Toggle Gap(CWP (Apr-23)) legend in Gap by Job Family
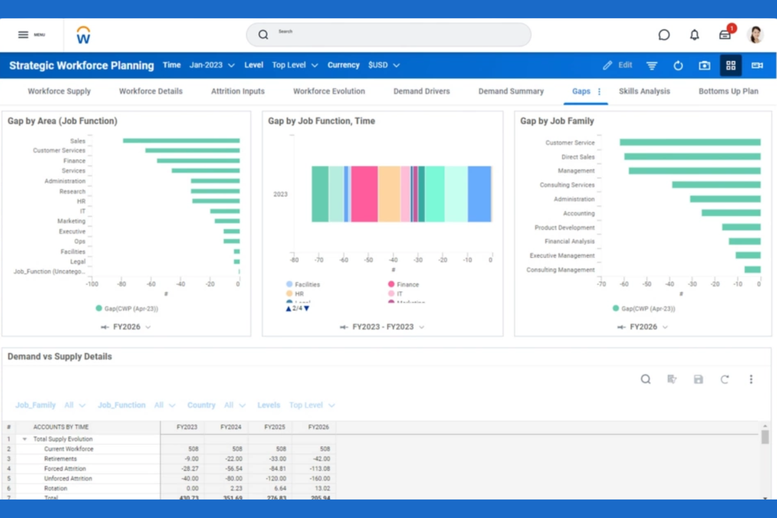Screen dimensions: 777x518 (x=644, y=309)
